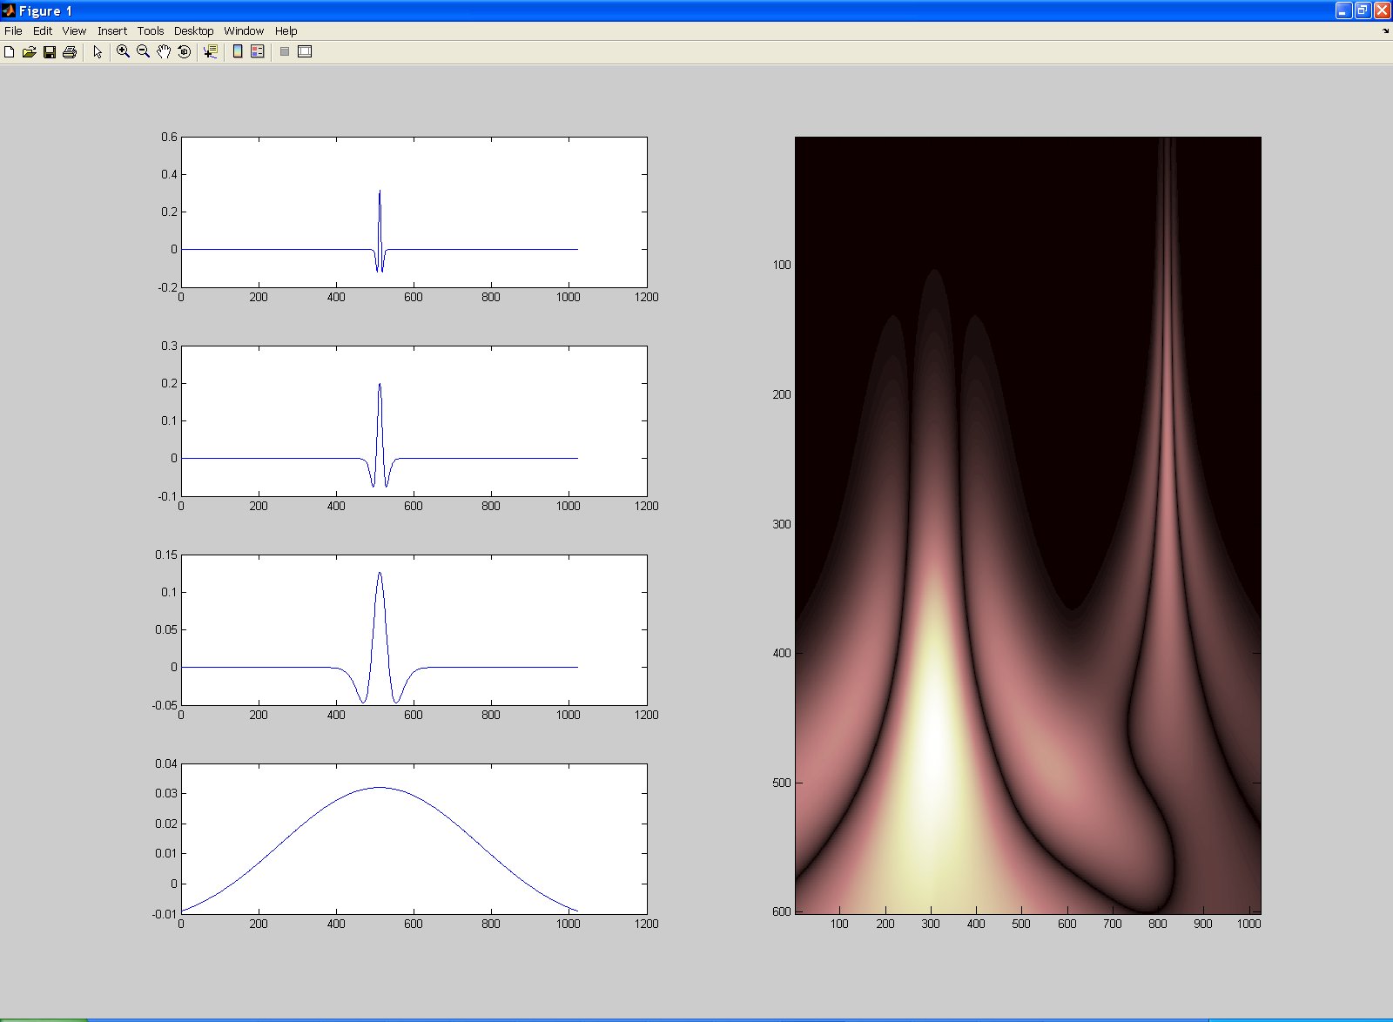Close the Figure 1 window
Image resolution: width=1393 pixels, height=1022 pixels.
click(1382, 10)
